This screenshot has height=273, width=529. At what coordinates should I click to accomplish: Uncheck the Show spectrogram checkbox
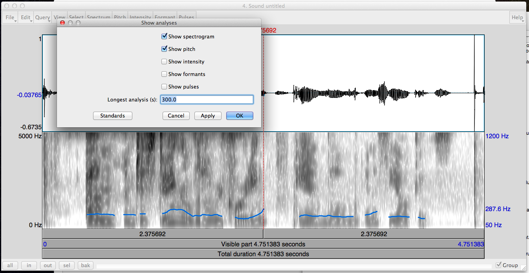click(164, 36)
